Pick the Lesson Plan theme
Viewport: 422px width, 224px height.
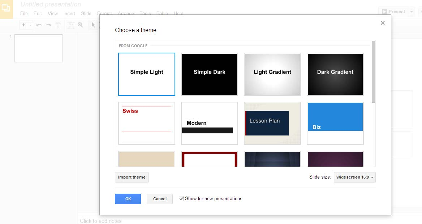point(272,123)
